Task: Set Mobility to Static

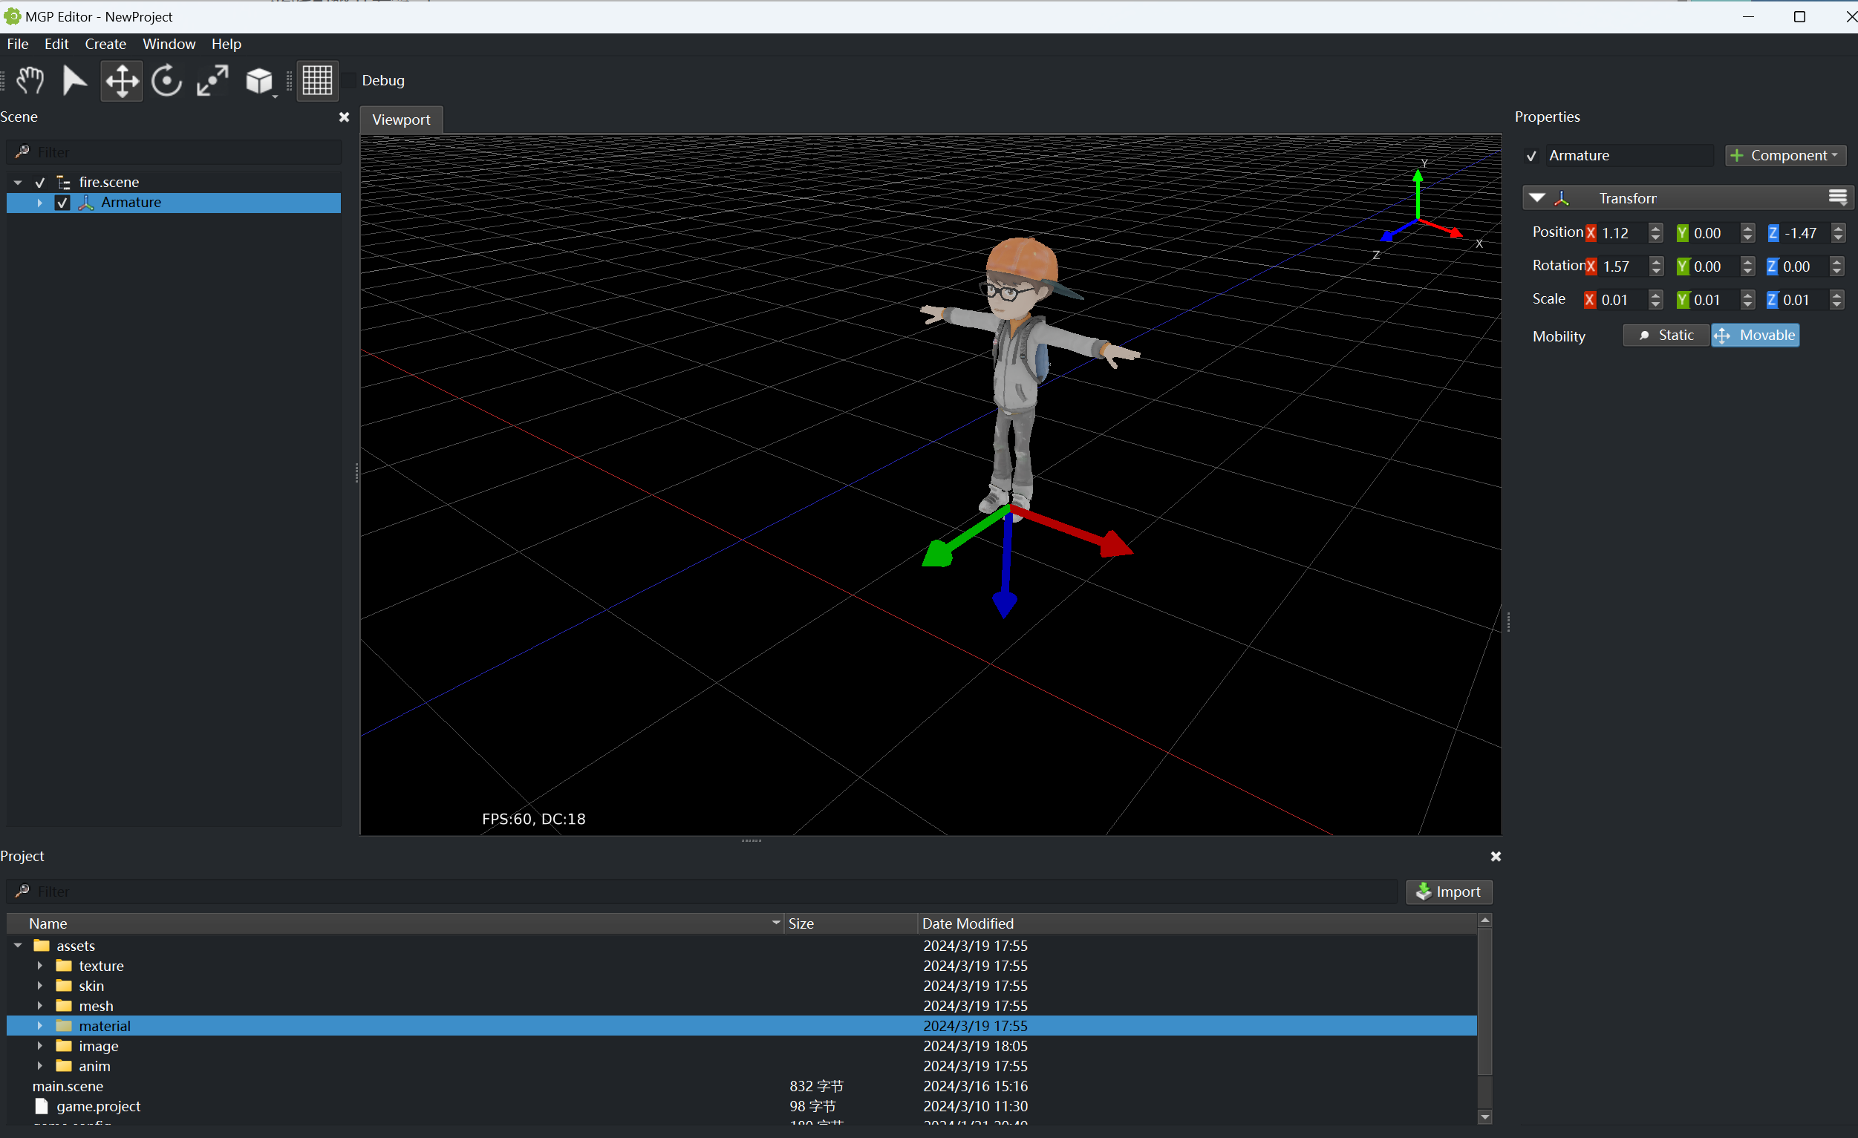Action: [1665, 336]
